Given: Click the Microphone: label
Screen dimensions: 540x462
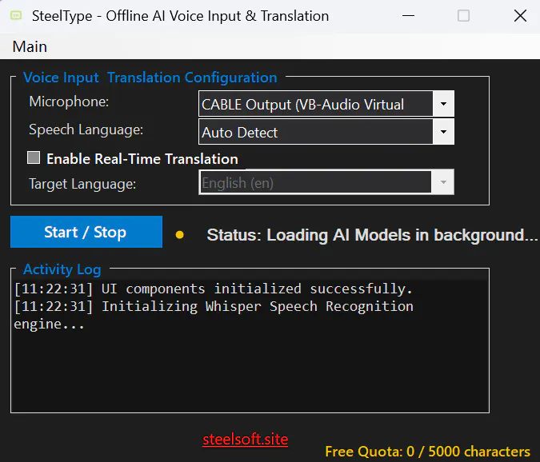Looking at the screenshot, I should (69, 102).
